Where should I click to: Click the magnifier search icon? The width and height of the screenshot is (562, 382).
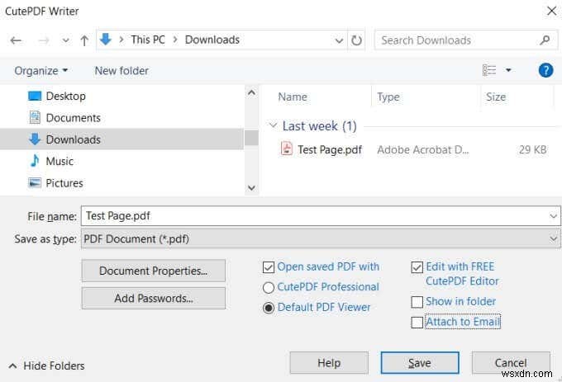[545, 40]
